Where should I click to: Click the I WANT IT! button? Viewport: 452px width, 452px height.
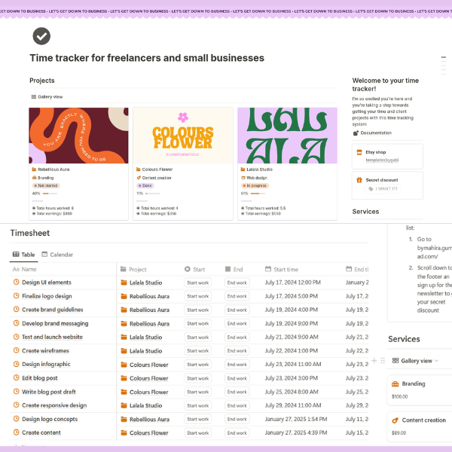pos(383,189)
